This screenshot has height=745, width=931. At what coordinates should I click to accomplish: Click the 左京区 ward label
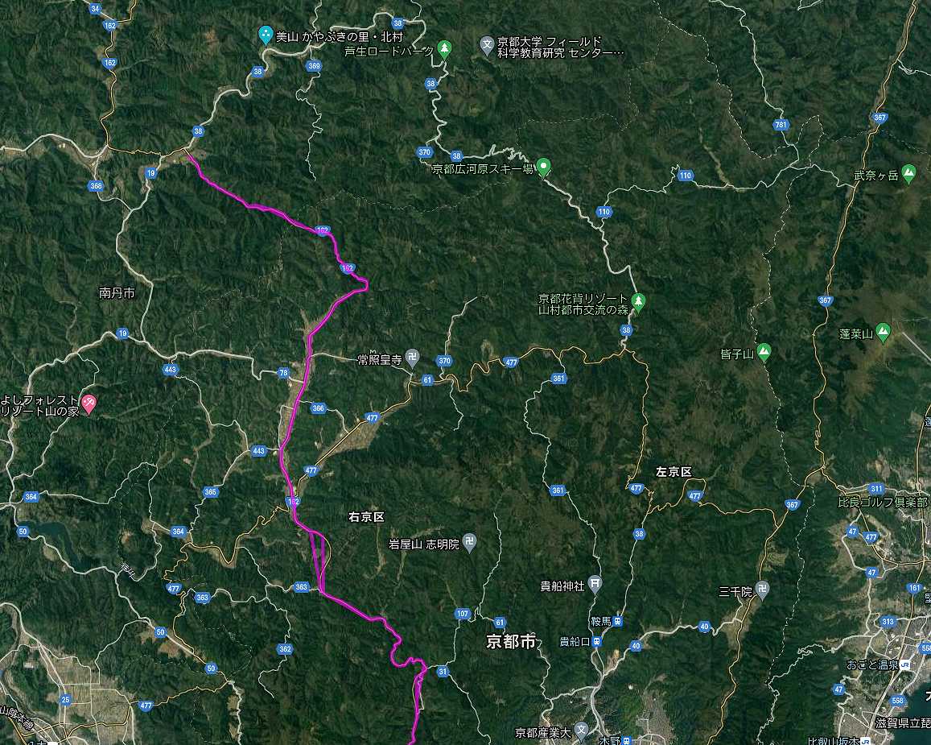(674, 472)
